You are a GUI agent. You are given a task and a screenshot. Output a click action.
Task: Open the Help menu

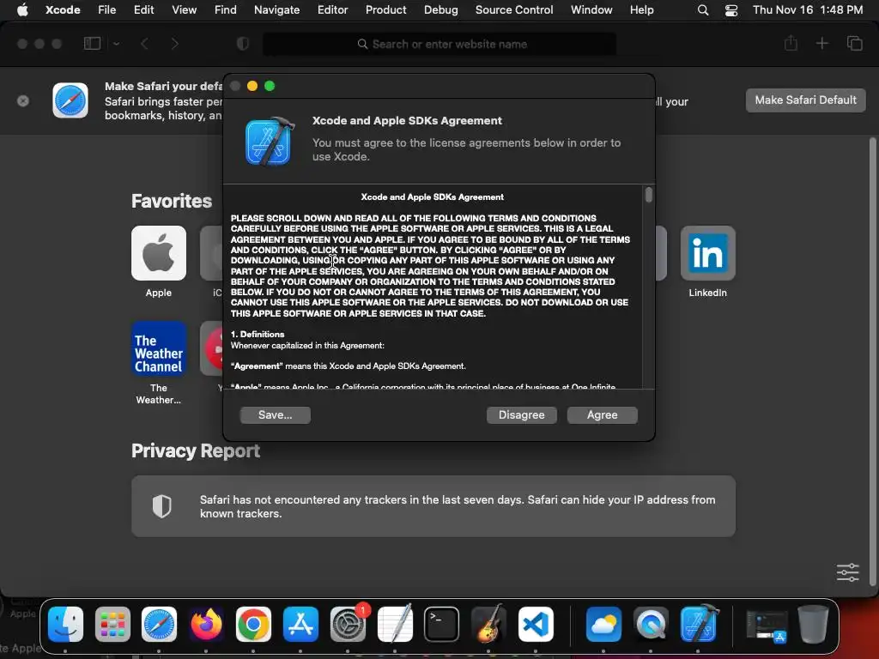(x=641, y=9)
